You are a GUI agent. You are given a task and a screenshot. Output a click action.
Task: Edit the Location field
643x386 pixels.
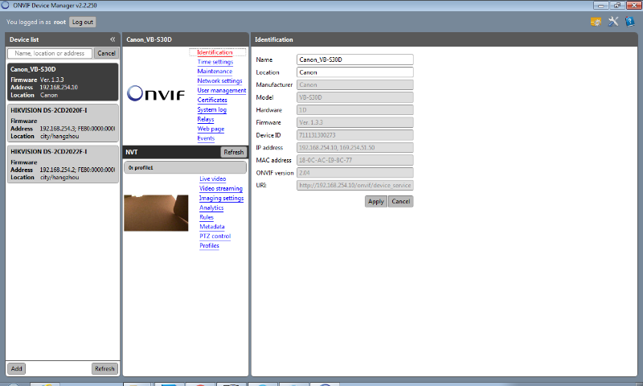click(x=355, y=72)
